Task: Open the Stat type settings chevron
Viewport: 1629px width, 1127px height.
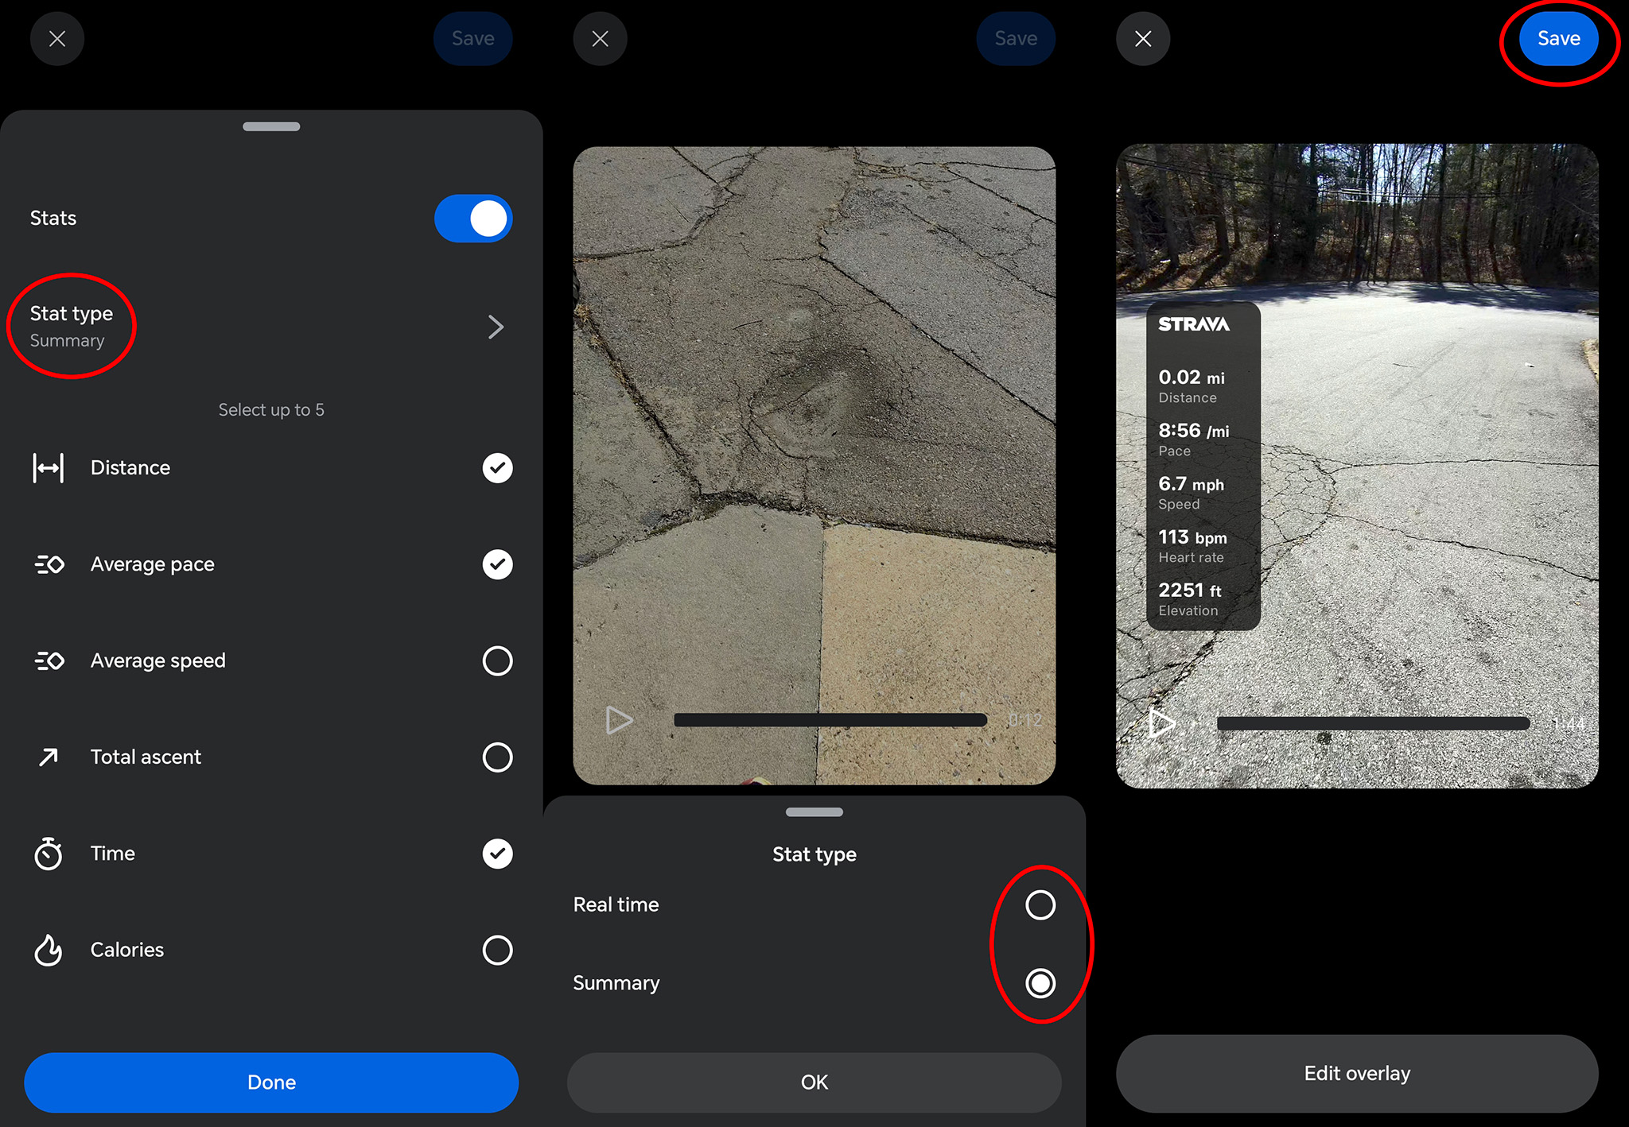Action: tap(496, 327)
